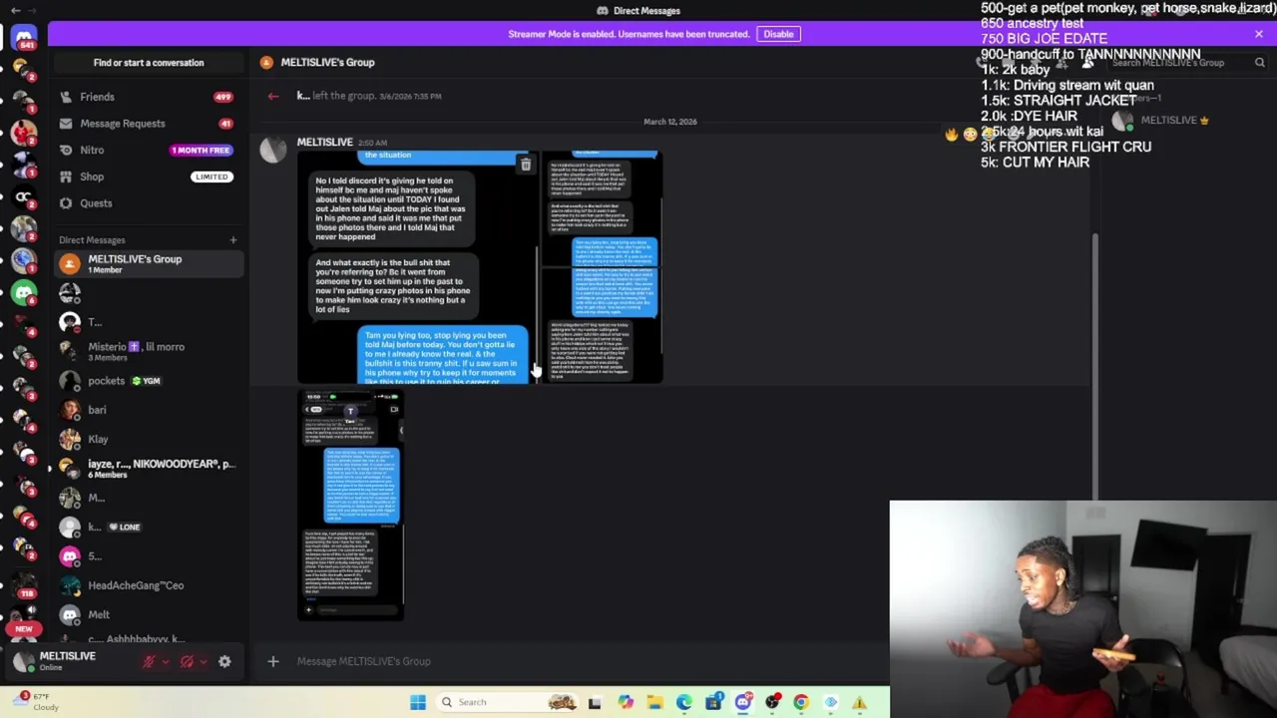Launch Copilot from the taskbar
This screenshot has width=1277, height=718.
click(x=626, y=702)
